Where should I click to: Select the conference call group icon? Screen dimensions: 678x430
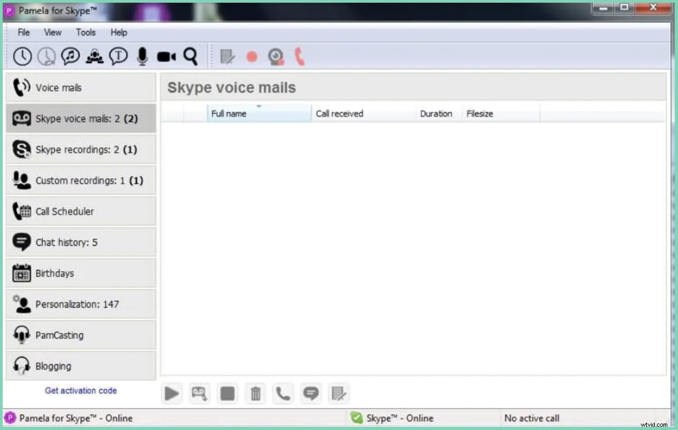[94, 56]
